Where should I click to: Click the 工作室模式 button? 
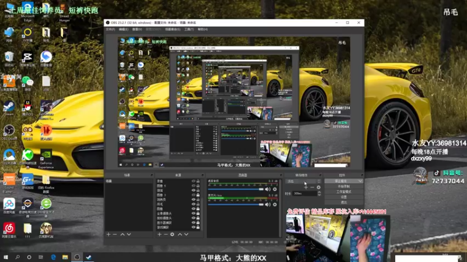click(x=344, y=192)
